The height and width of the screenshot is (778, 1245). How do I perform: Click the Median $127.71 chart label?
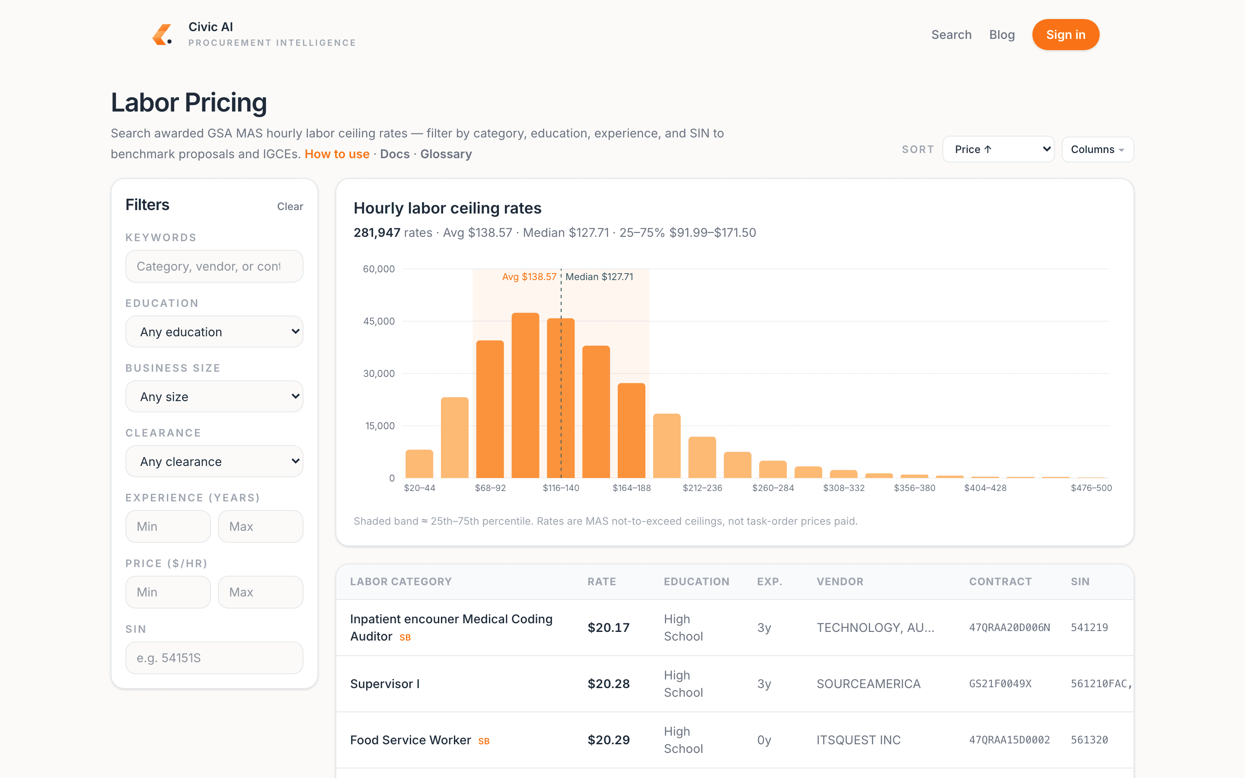(599, 277)
